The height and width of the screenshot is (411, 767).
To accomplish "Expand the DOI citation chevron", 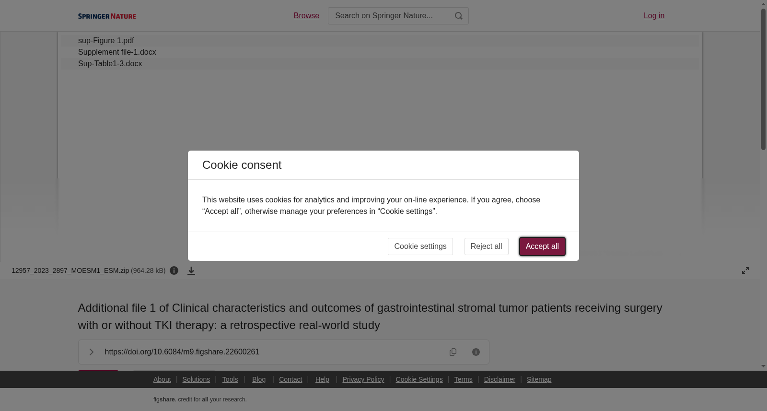I will coord(91,352).
